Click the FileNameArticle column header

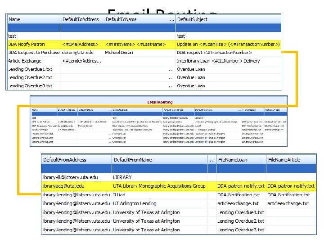(x=291, y=160)
